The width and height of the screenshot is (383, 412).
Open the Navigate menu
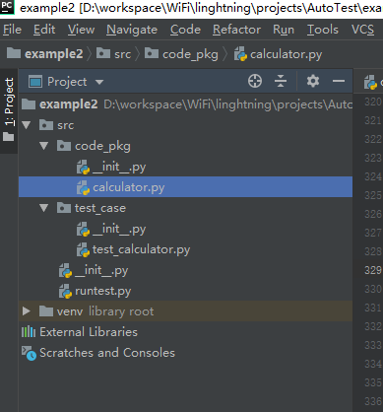pos(132,30)
